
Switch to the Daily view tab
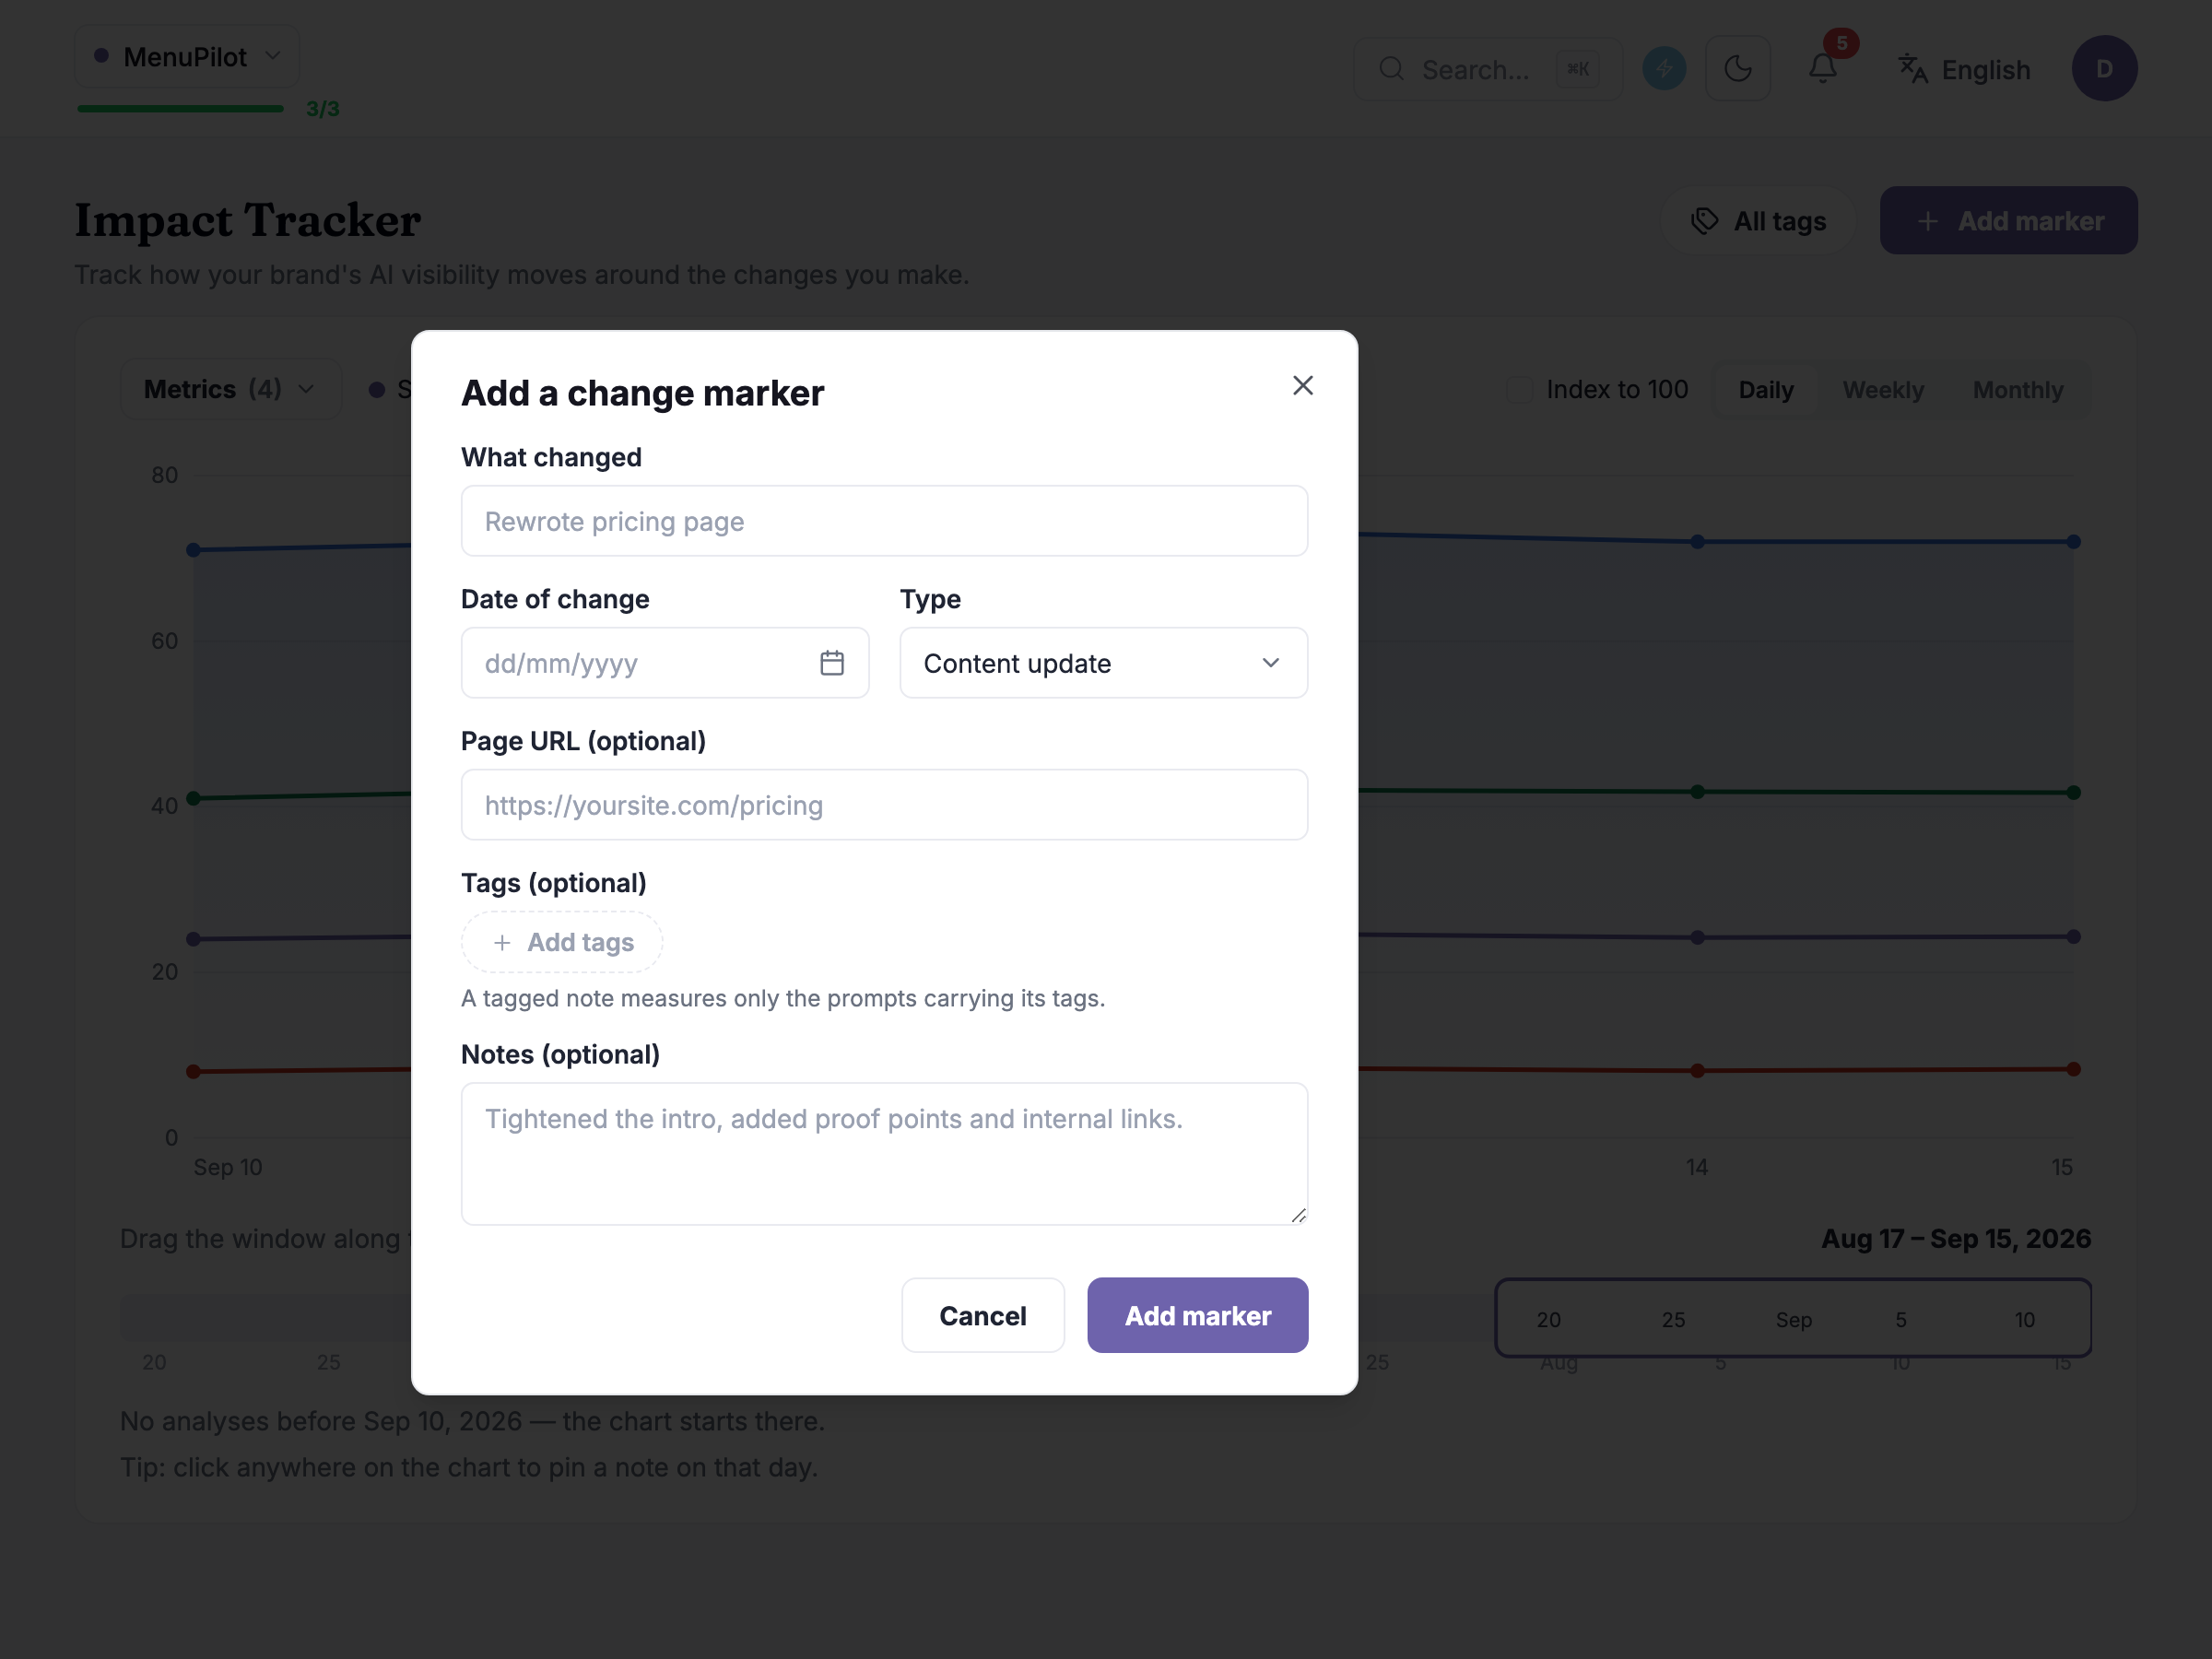tap(1765, 390)
